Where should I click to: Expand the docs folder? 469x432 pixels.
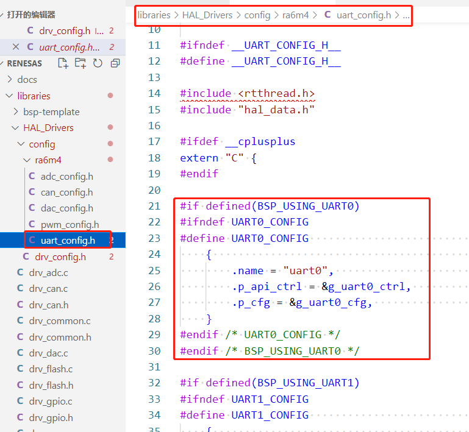point(9,80)
